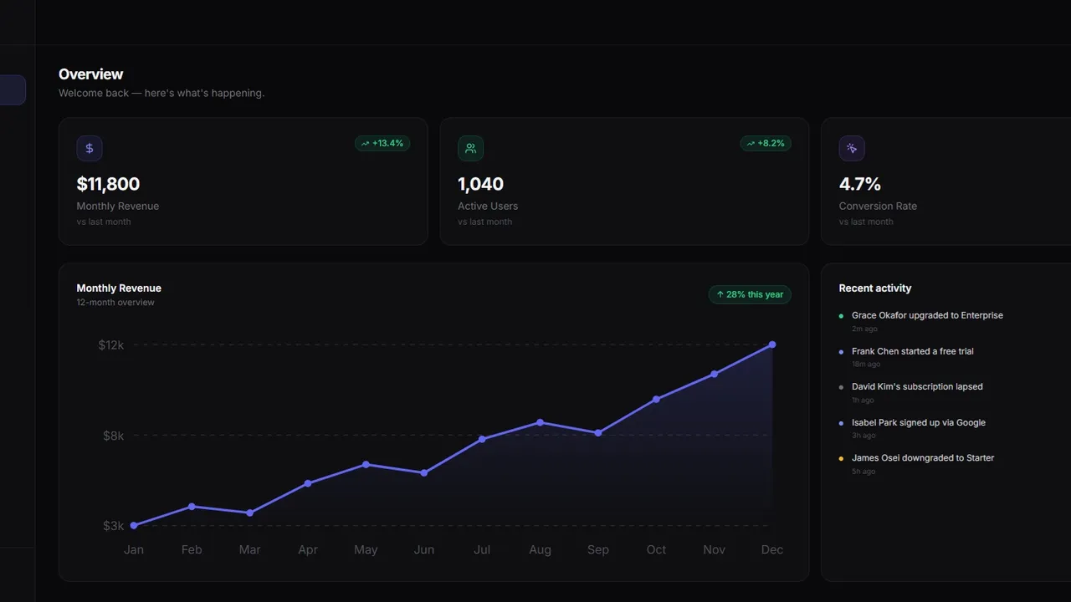
Task: Open Grace Okafor upgraded to Enterprise entry
Action: (x=927, y=315)
